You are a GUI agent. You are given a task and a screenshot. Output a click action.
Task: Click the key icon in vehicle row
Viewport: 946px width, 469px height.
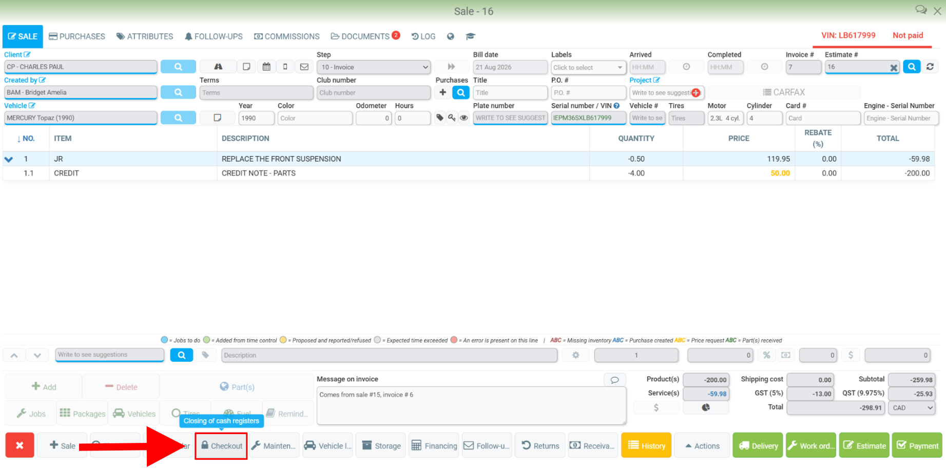[x=452, y=118]
